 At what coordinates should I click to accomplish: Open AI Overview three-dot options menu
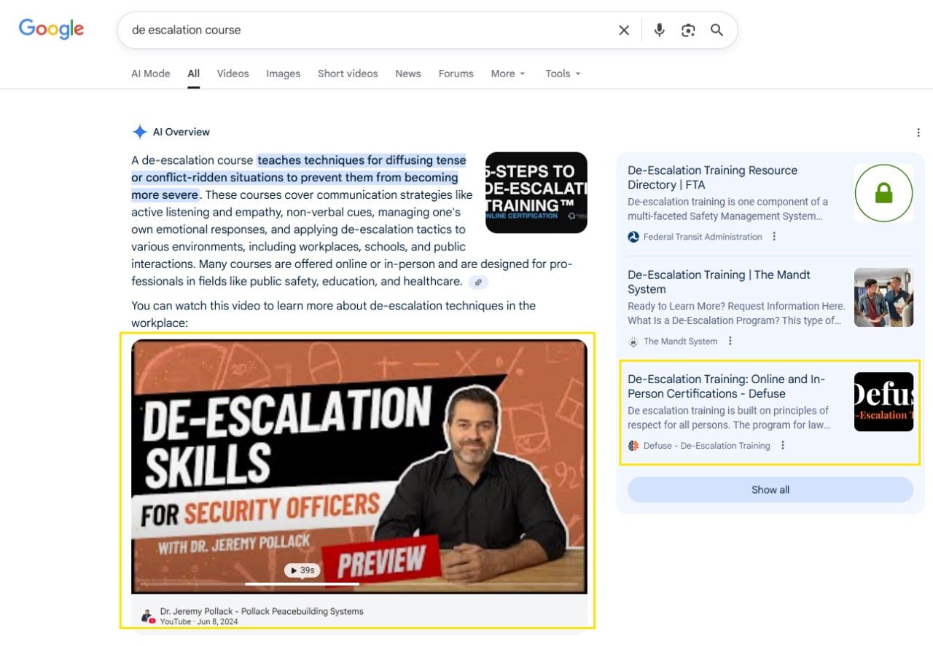pyautogui.click(x=918, y=133)
